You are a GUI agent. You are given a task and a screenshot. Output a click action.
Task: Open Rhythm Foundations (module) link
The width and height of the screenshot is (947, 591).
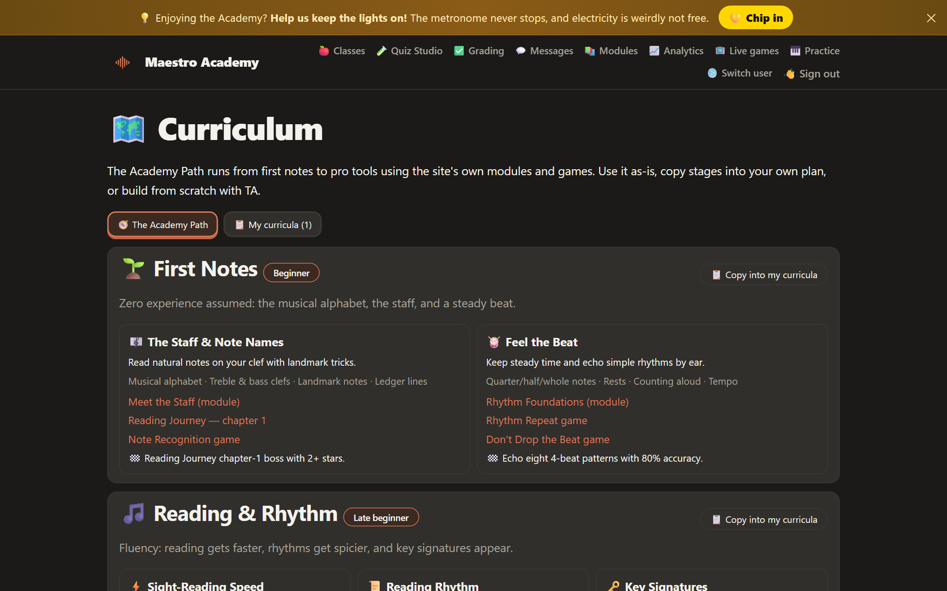(x=557, y=402)
